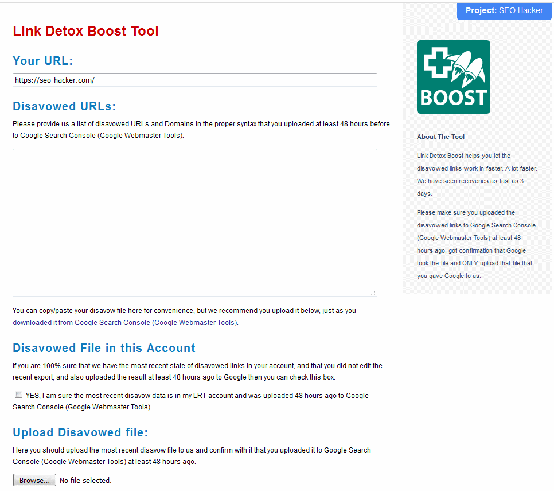Click the "Your URL:" heading
The height and width of the screenshot is (491, 554).
pyautogui.click(x=43, y=61)
